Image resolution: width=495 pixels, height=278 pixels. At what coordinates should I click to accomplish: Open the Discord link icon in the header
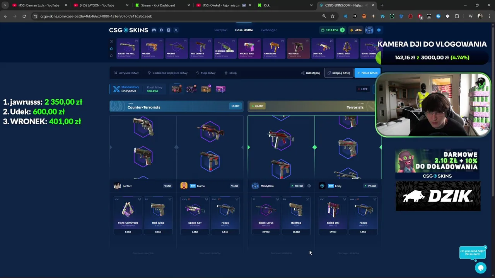click(x=154, y=30)
